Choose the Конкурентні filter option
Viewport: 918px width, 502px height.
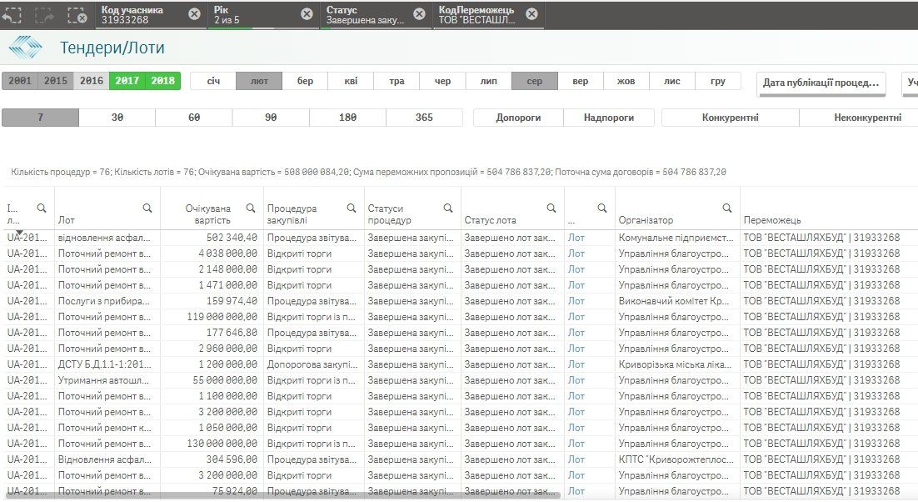coord(730,118)
